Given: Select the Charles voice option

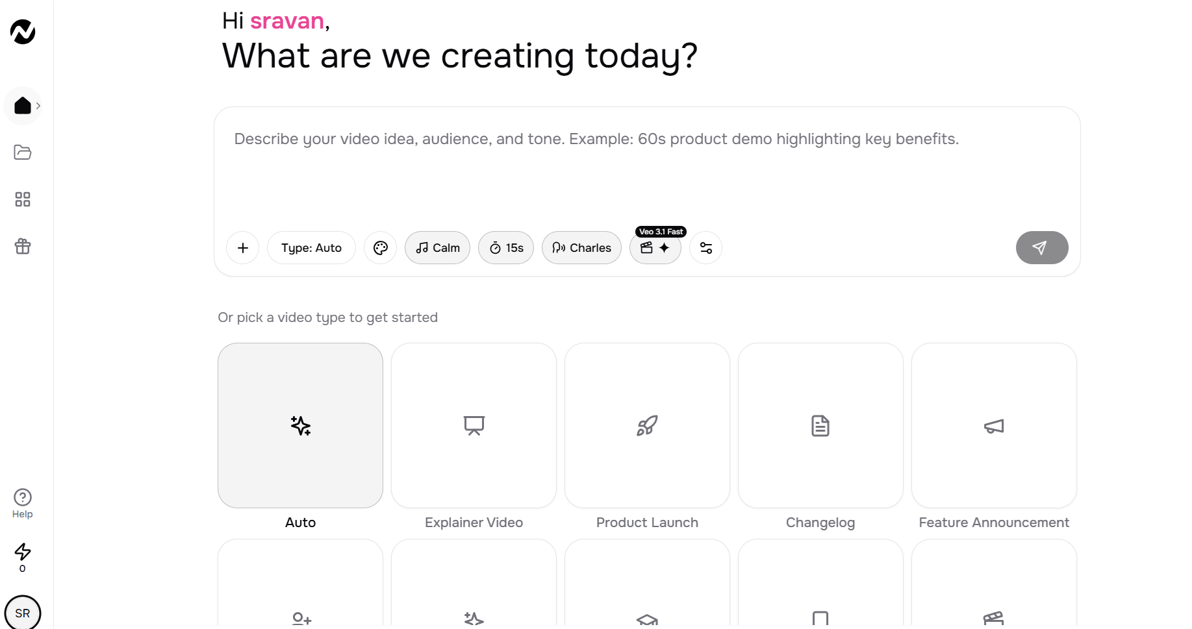Looking at the screenshot, I should tap(581, 248).
